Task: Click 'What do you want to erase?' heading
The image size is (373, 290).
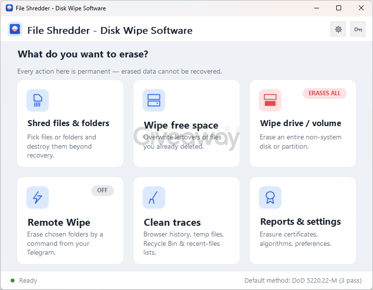Action: coord(83,54)
